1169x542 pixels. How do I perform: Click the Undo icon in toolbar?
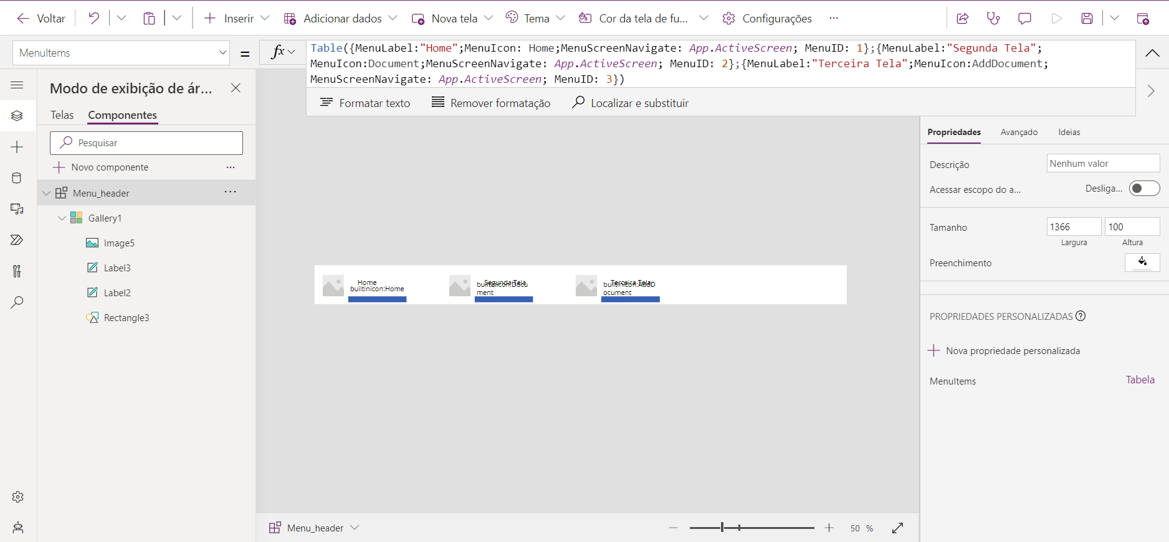[x=93, y=18]
